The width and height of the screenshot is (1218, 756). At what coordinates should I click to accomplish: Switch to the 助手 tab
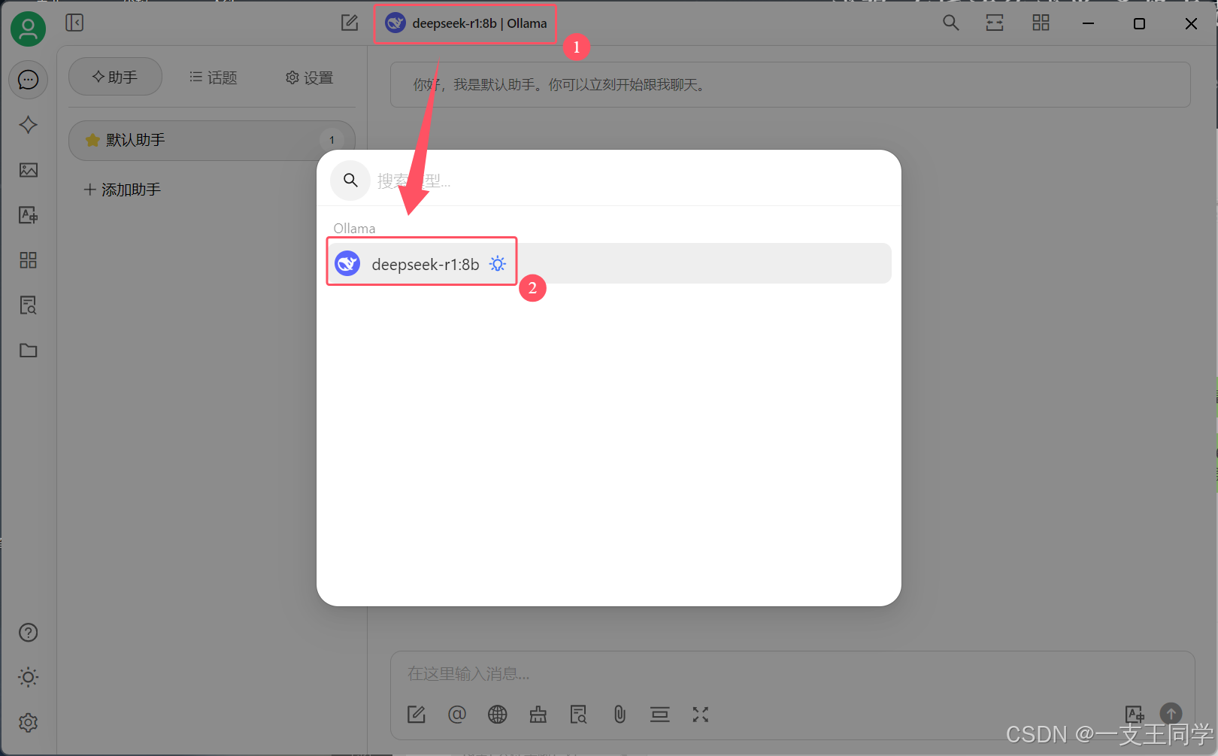[115, 77]
